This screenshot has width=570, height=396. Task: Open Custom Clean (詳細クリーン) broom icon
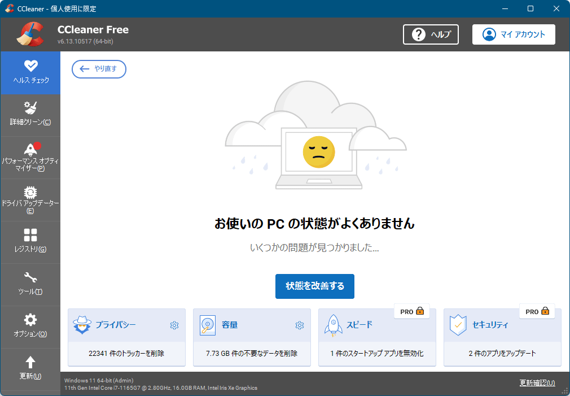tap(30, 108)
